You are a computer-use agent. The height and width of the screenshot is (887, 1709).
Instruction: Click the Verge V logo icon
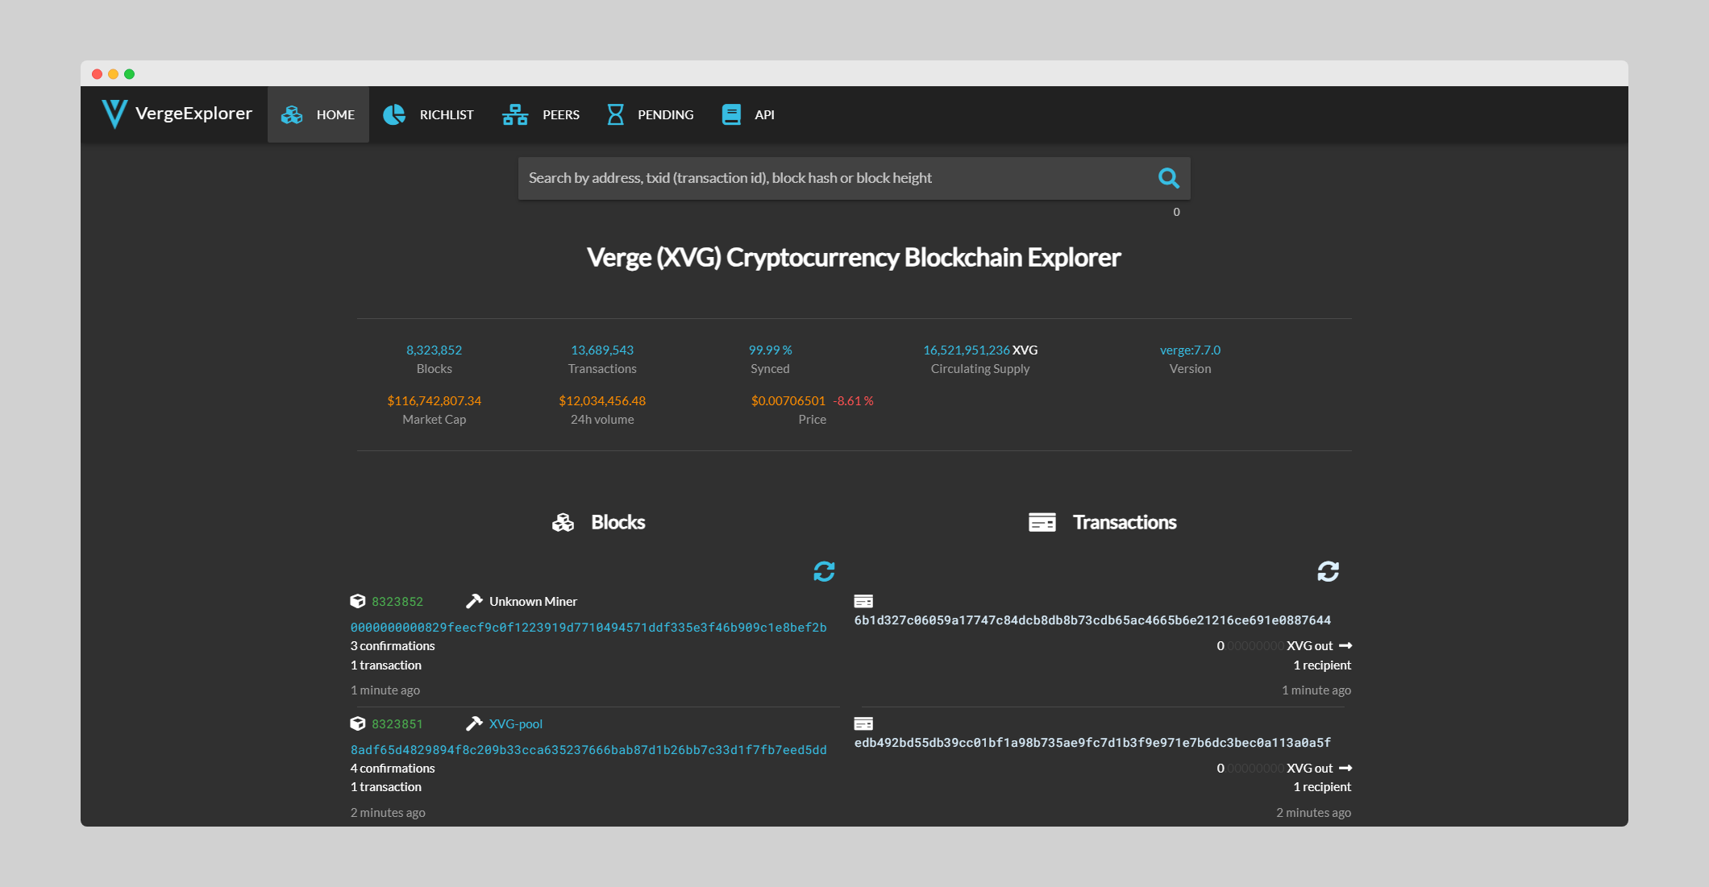[x=114, y=114]
